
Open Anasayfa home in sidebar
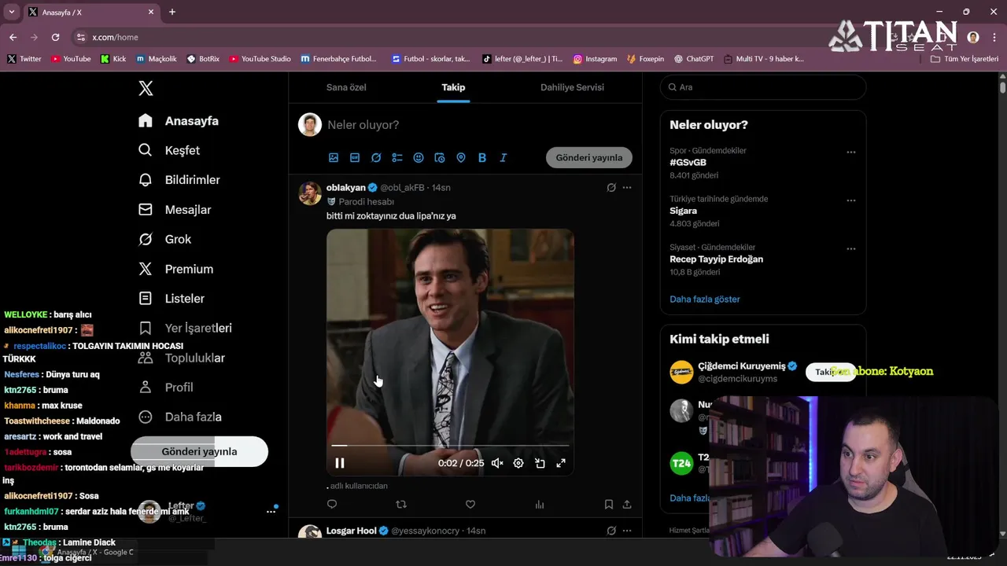(x=179, y=121)
